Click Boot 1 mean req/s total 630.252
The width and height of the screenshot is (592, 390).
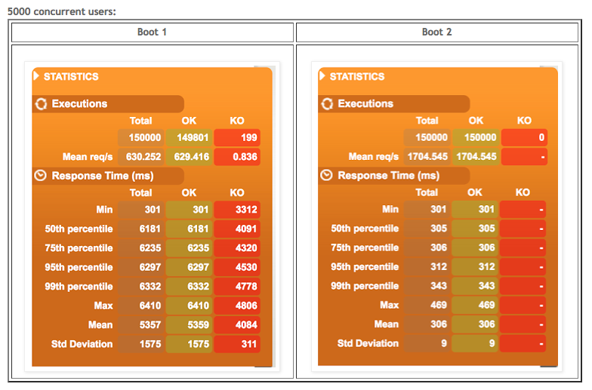coord(141,157)
